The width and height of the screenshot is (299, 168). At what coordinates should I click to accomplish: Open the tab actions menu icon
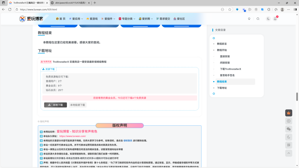pyautogui.click(x=4, y=3)
